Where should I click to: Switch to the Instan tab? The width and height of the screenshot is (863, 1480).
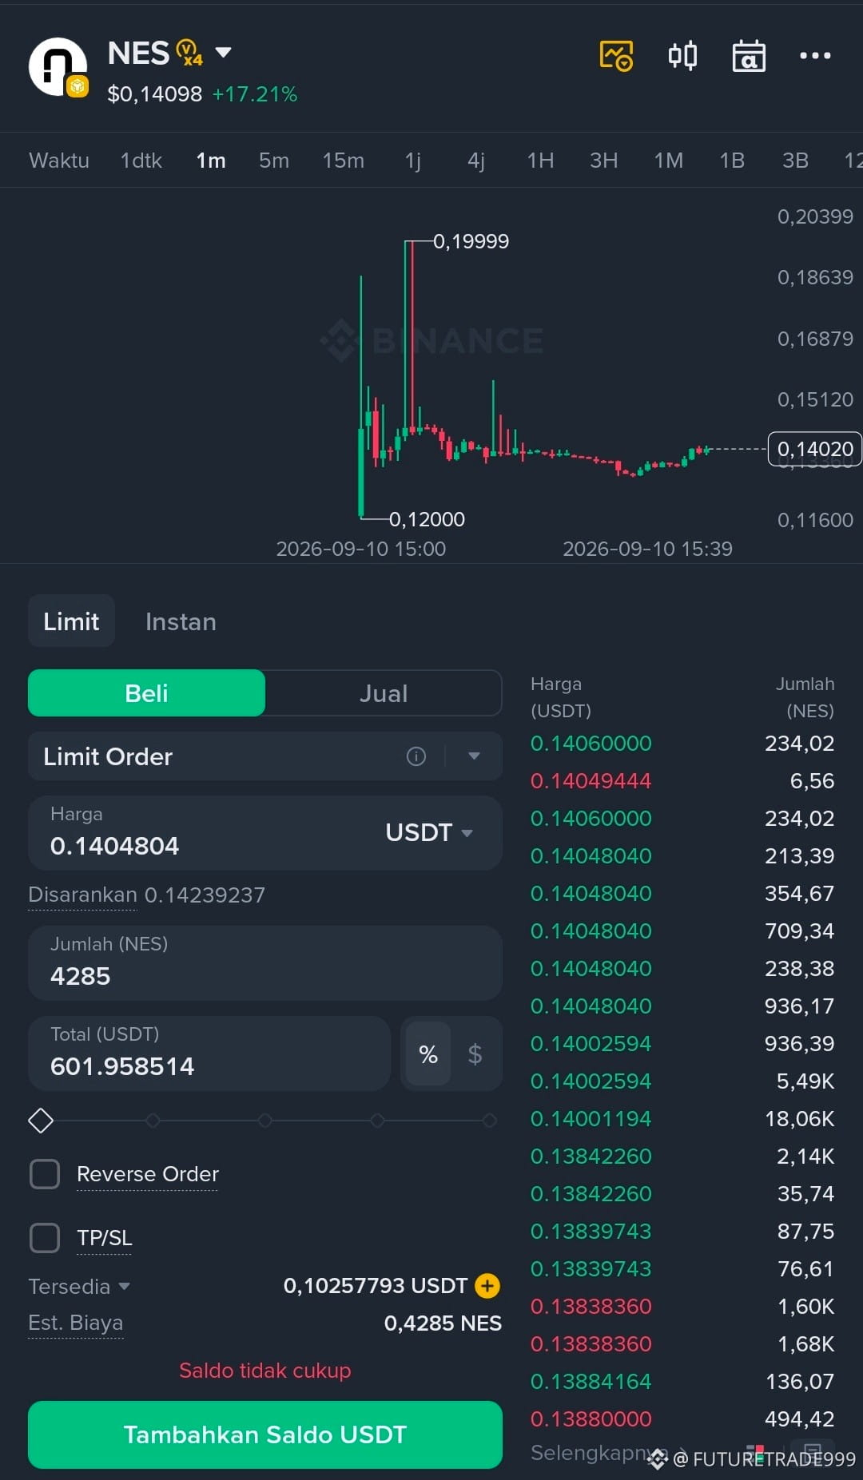[181, 621]
